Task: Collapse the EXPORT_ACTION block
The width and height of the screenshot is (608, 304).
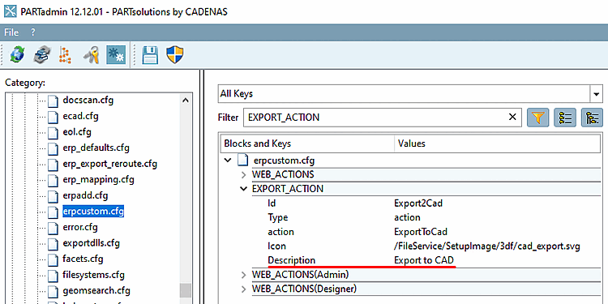Action: [243, 189]
